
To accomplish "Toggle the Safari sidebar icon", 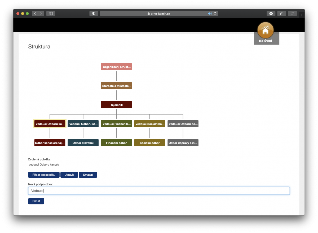I will click(x=51, y=13).
